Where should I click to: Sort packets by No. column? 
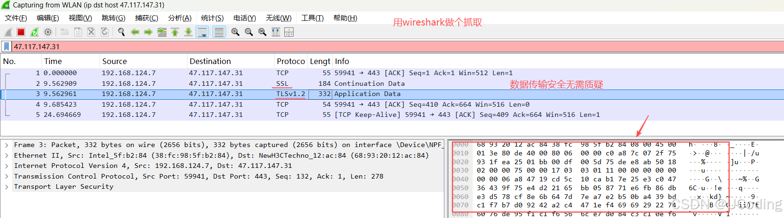pos(20,61)
